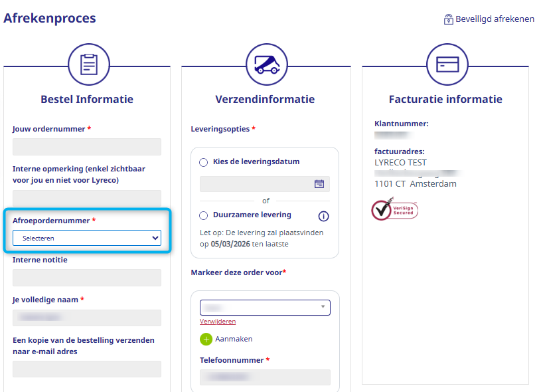
Task: Click the Bestel Informatie clipboard icon
Action: tap(88, 65)
